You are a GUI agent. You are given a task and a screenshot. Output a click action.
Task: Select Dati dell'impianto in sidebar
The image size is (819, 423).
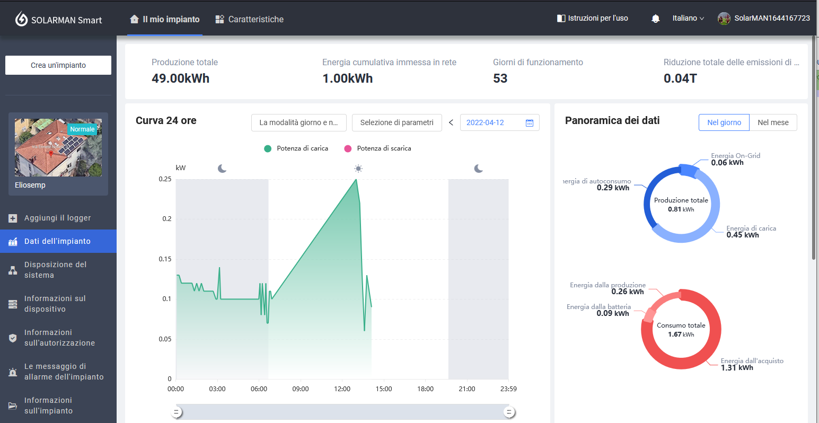(57, 241)
